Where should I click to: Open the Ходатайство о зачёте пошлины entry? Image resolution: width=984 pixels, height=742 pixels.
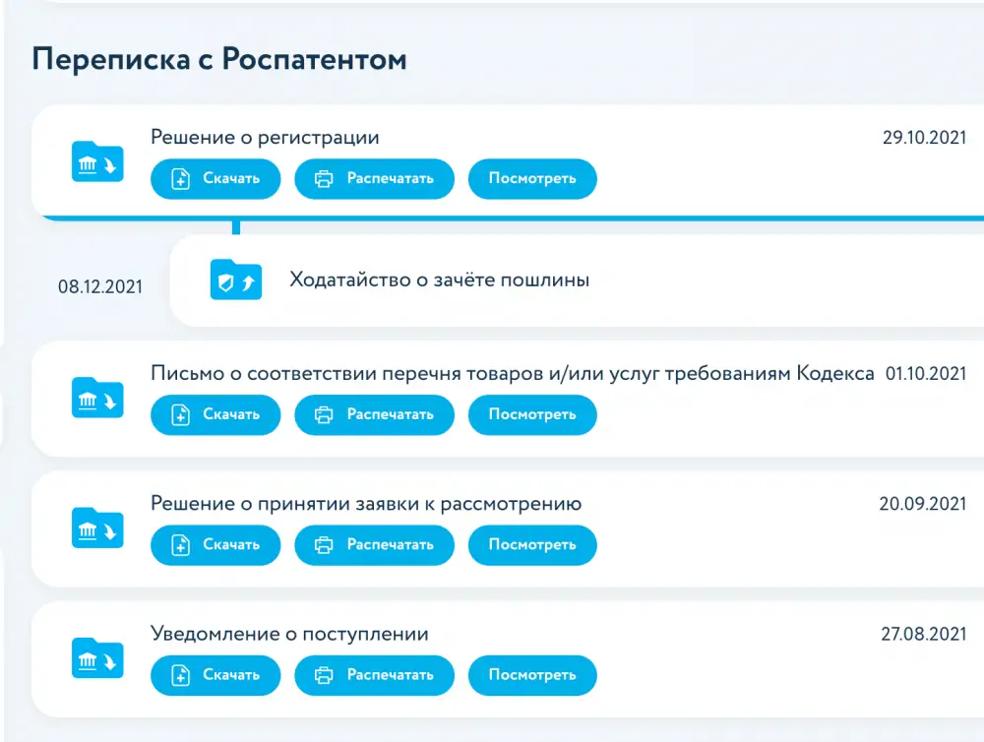point(439,280)
